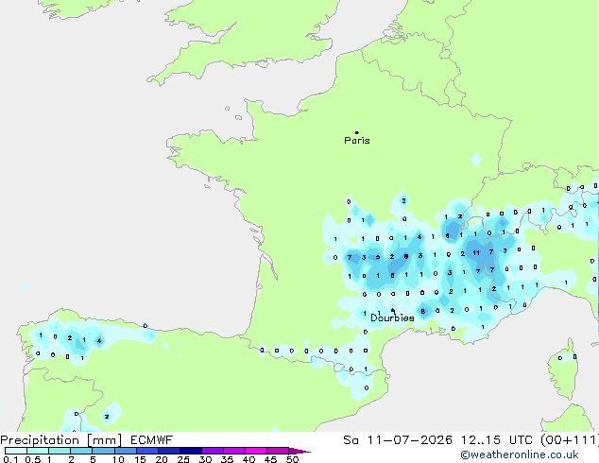Viewport: 599px width, 463px height.
Task: Click the 0.5 legend scale value
Action: 33,459
